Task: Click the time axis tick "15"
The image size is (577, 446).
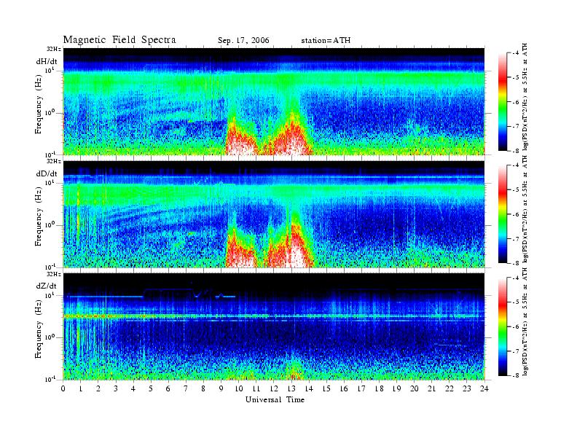Action: point(326,388)
